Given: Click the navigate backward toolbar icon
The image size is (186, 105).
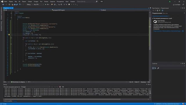Looking at the screenshot, I should [3, 5].
